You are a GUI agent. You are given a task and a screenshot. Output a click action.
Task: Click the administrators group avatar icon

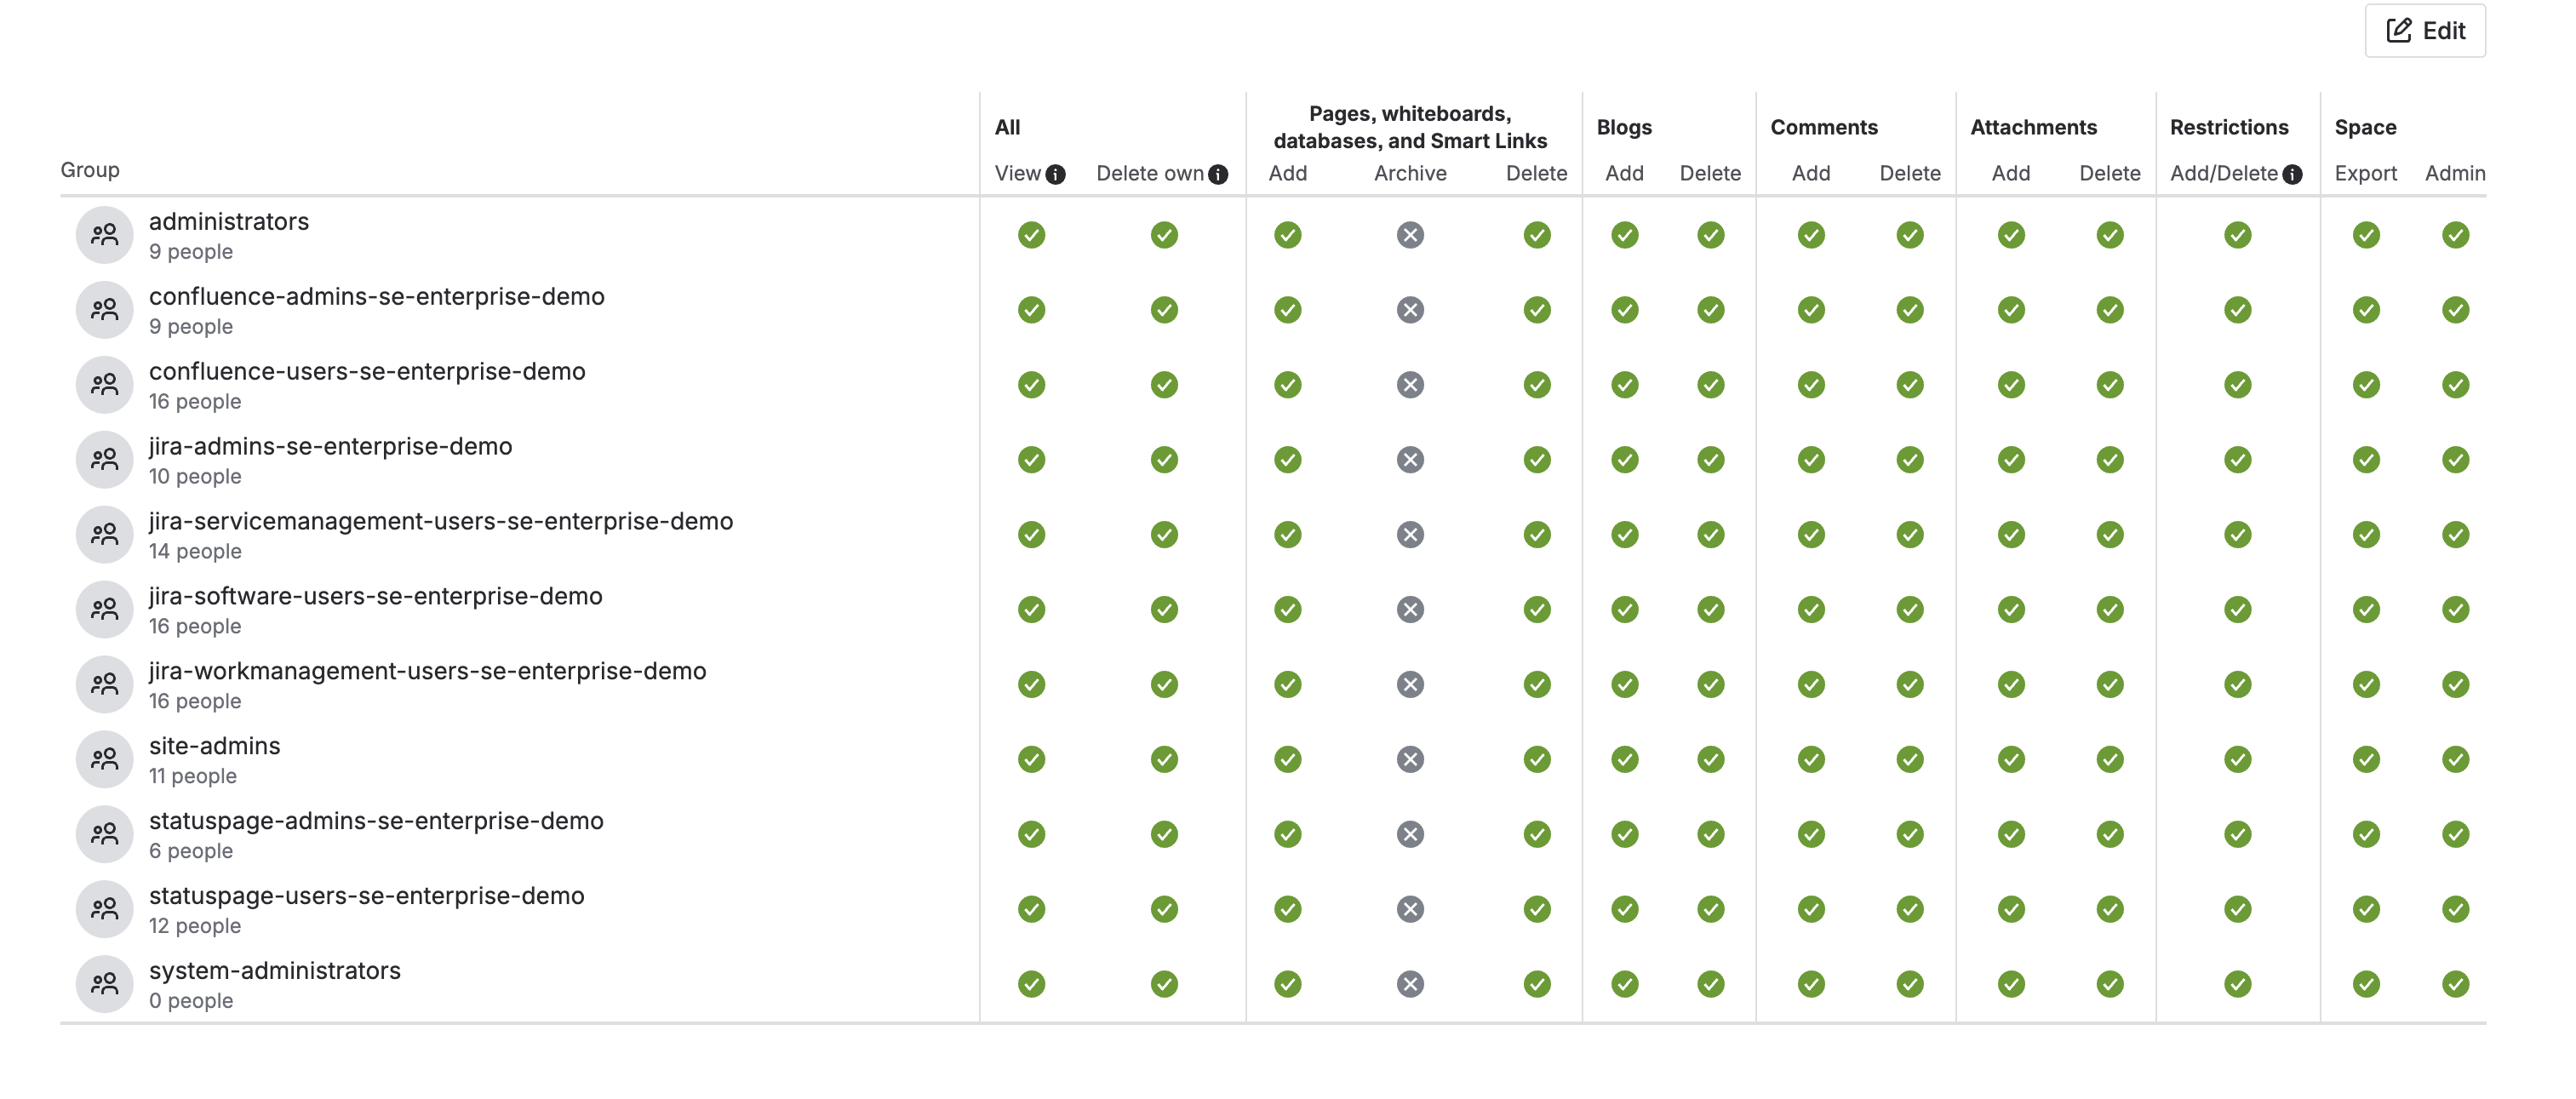click(x=104, y=235)
